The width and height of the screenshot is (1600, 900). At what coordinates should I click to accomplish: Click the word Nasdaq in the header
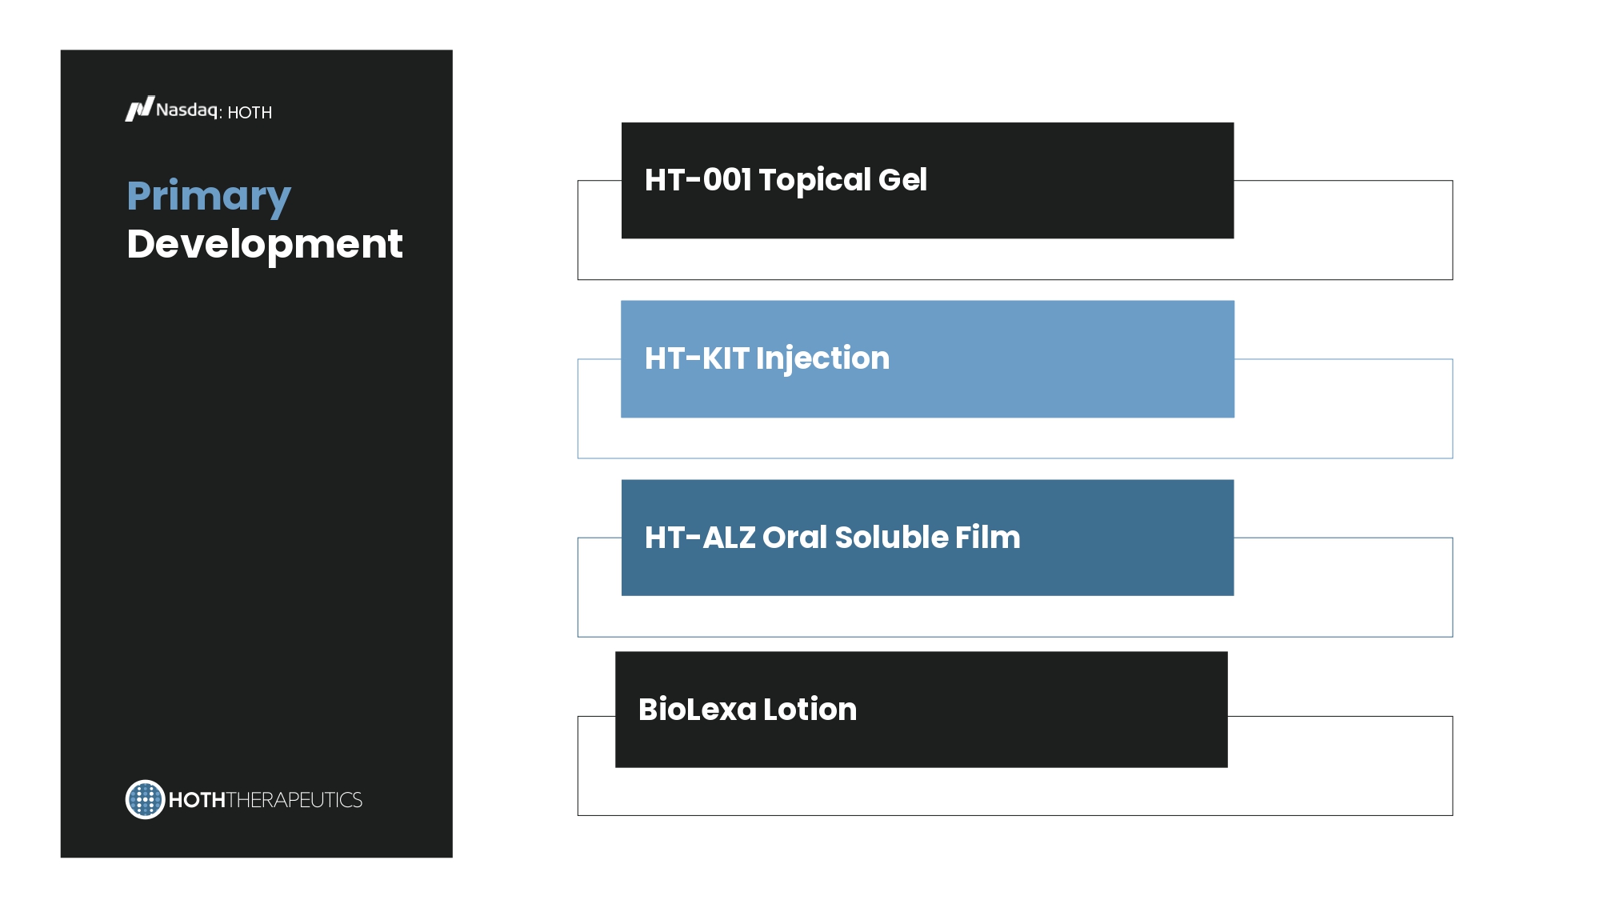pyautogui.click(x=187, y=110)
